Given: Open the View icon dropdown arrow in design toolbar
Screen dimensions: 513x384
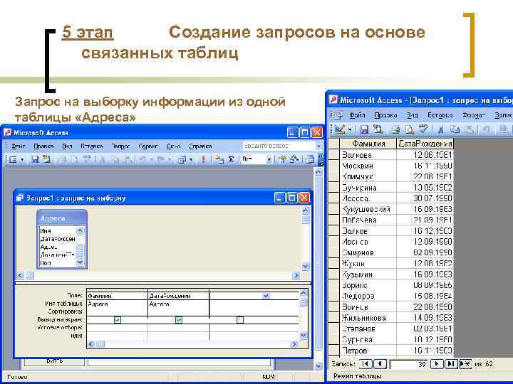Looking at the screenshot, I should pyautogui.click(x=22, y=160).
